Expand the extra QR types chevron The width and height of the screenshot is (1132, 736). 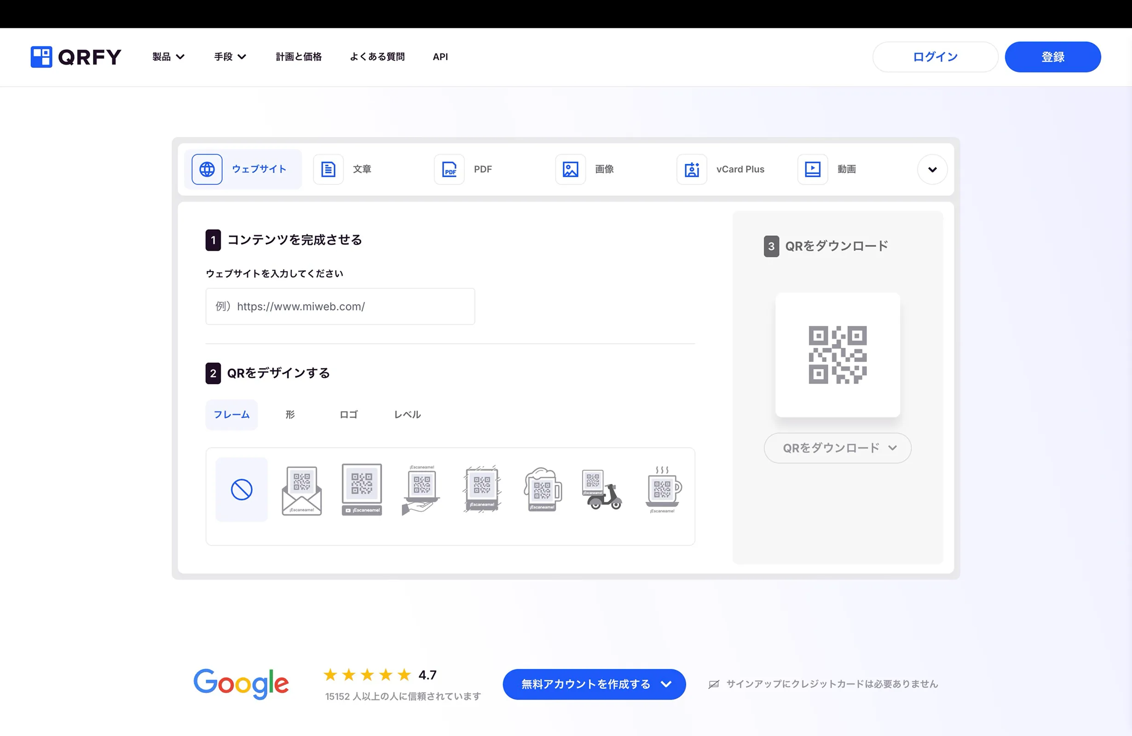932,169
